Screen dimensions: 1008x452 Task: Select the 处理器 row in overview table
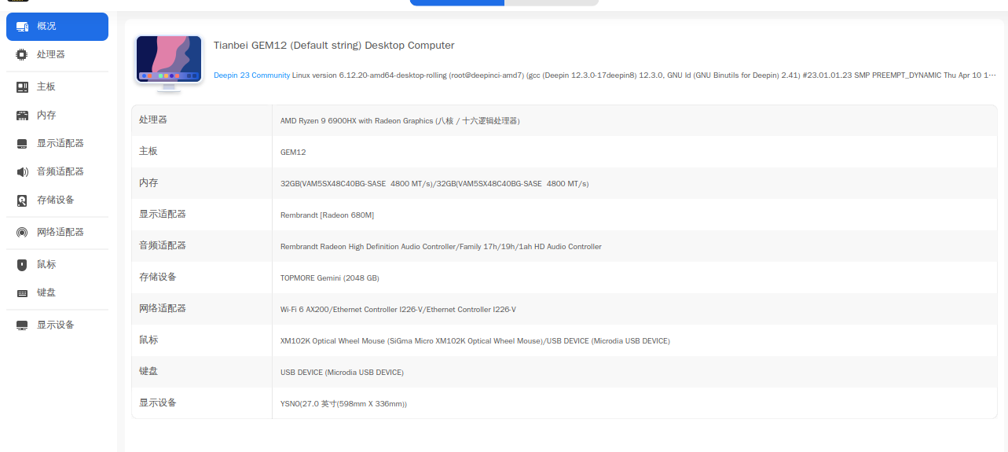click(x=564, y=120)
